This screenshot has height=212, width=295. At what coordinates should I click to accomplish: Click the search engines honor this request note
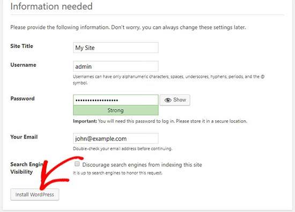[117, 173]
